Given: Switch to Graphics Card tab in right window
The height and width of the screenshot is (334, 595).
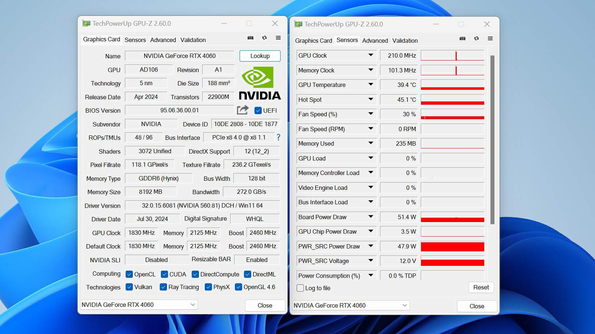Looking at the screenshot, I should 313,41.
